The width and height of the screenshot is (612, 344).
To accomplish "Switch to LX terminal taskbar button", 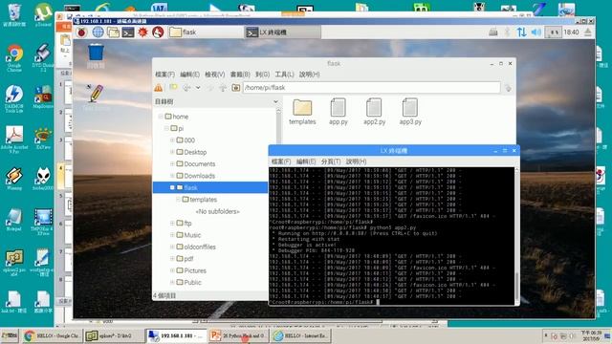I will coord(283,32).
